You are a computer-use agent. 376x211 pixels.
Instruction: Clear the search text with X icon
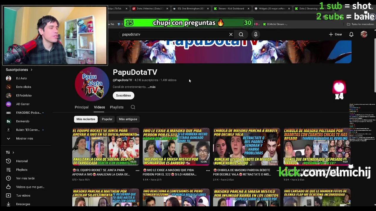231,34
